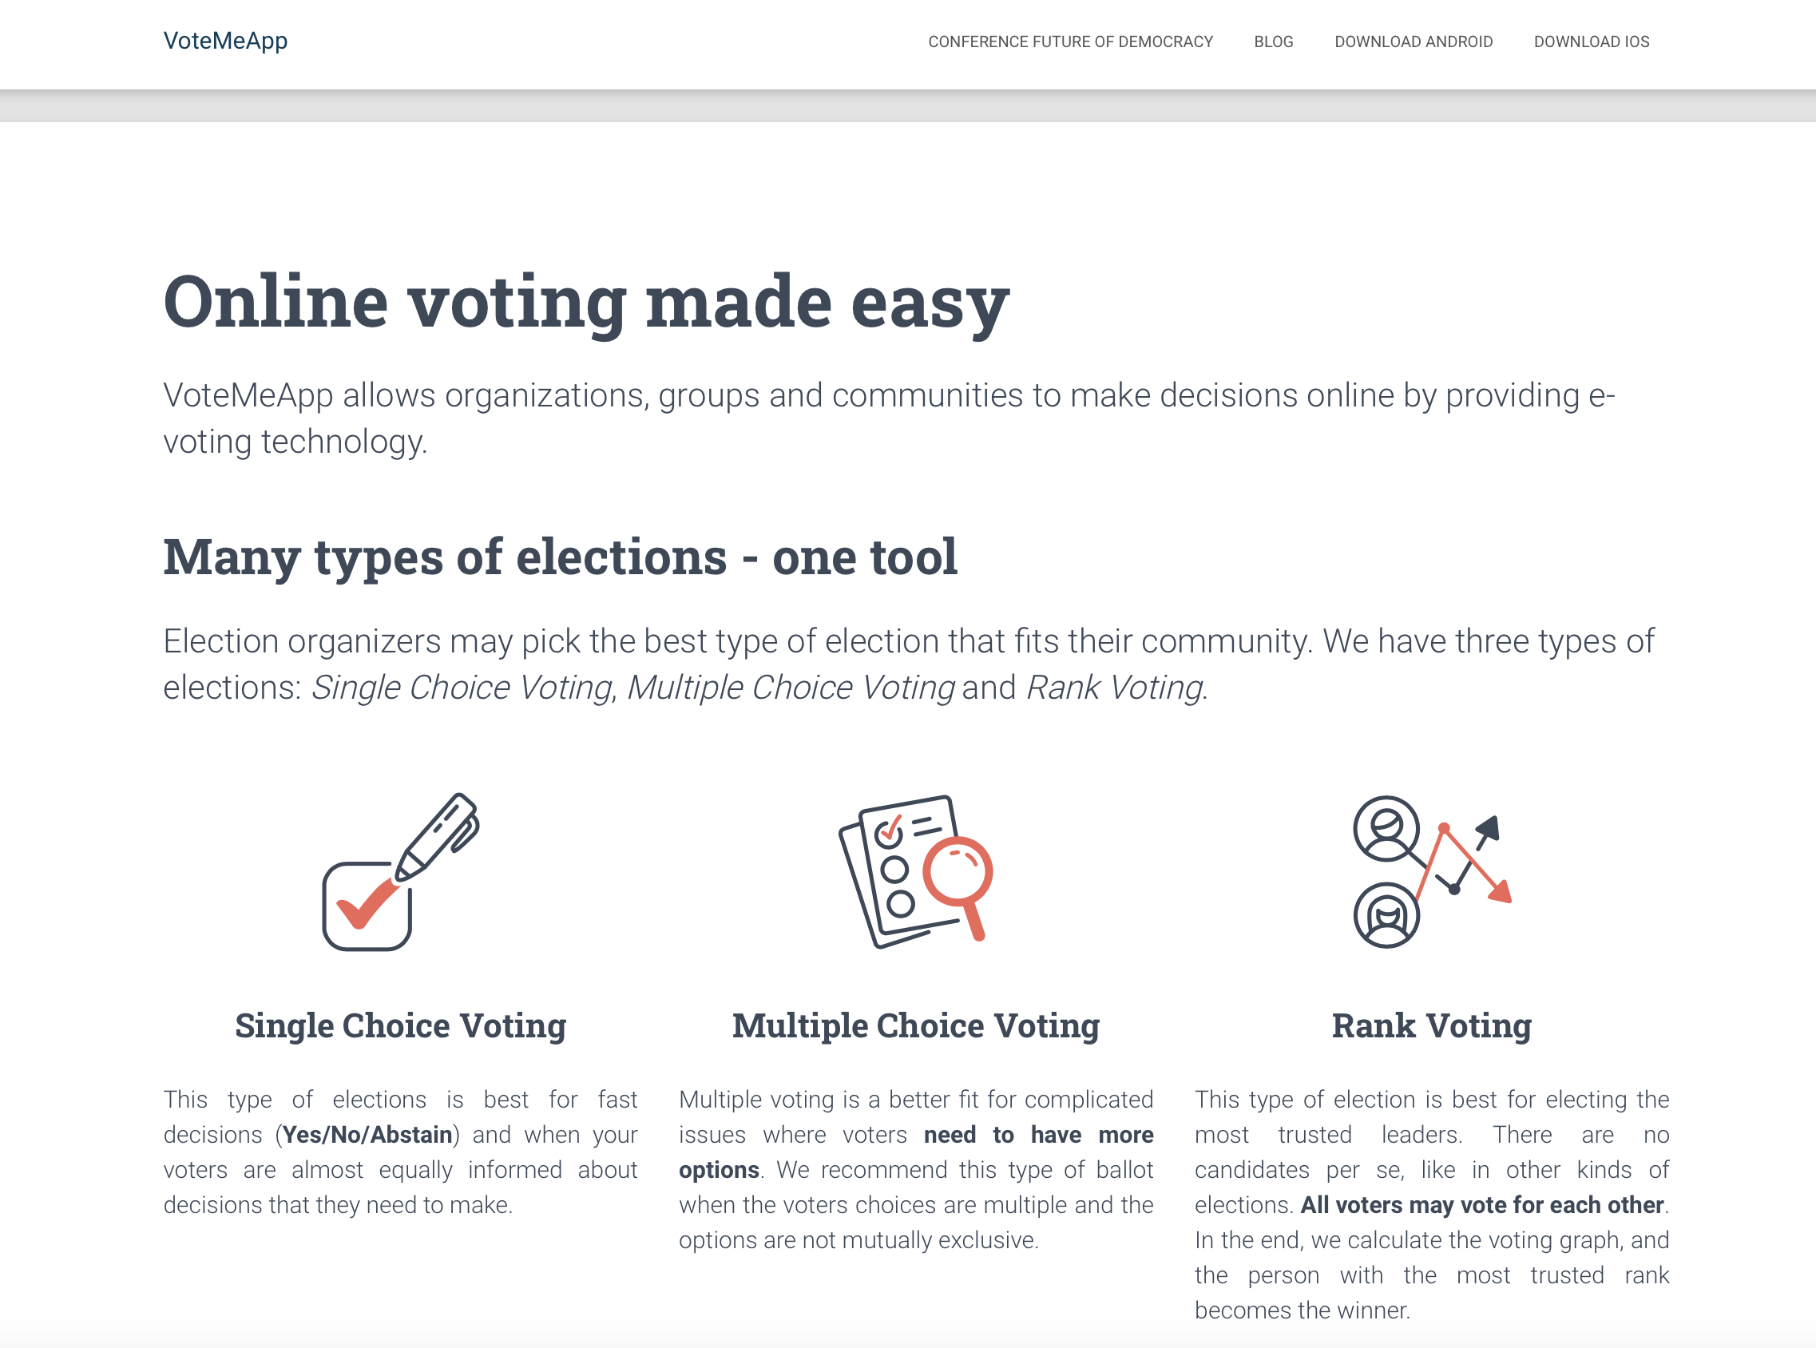Go to the Blog menu item
The image size is (1816, 1348).
pyautogui.click(x=1274, y=42)
